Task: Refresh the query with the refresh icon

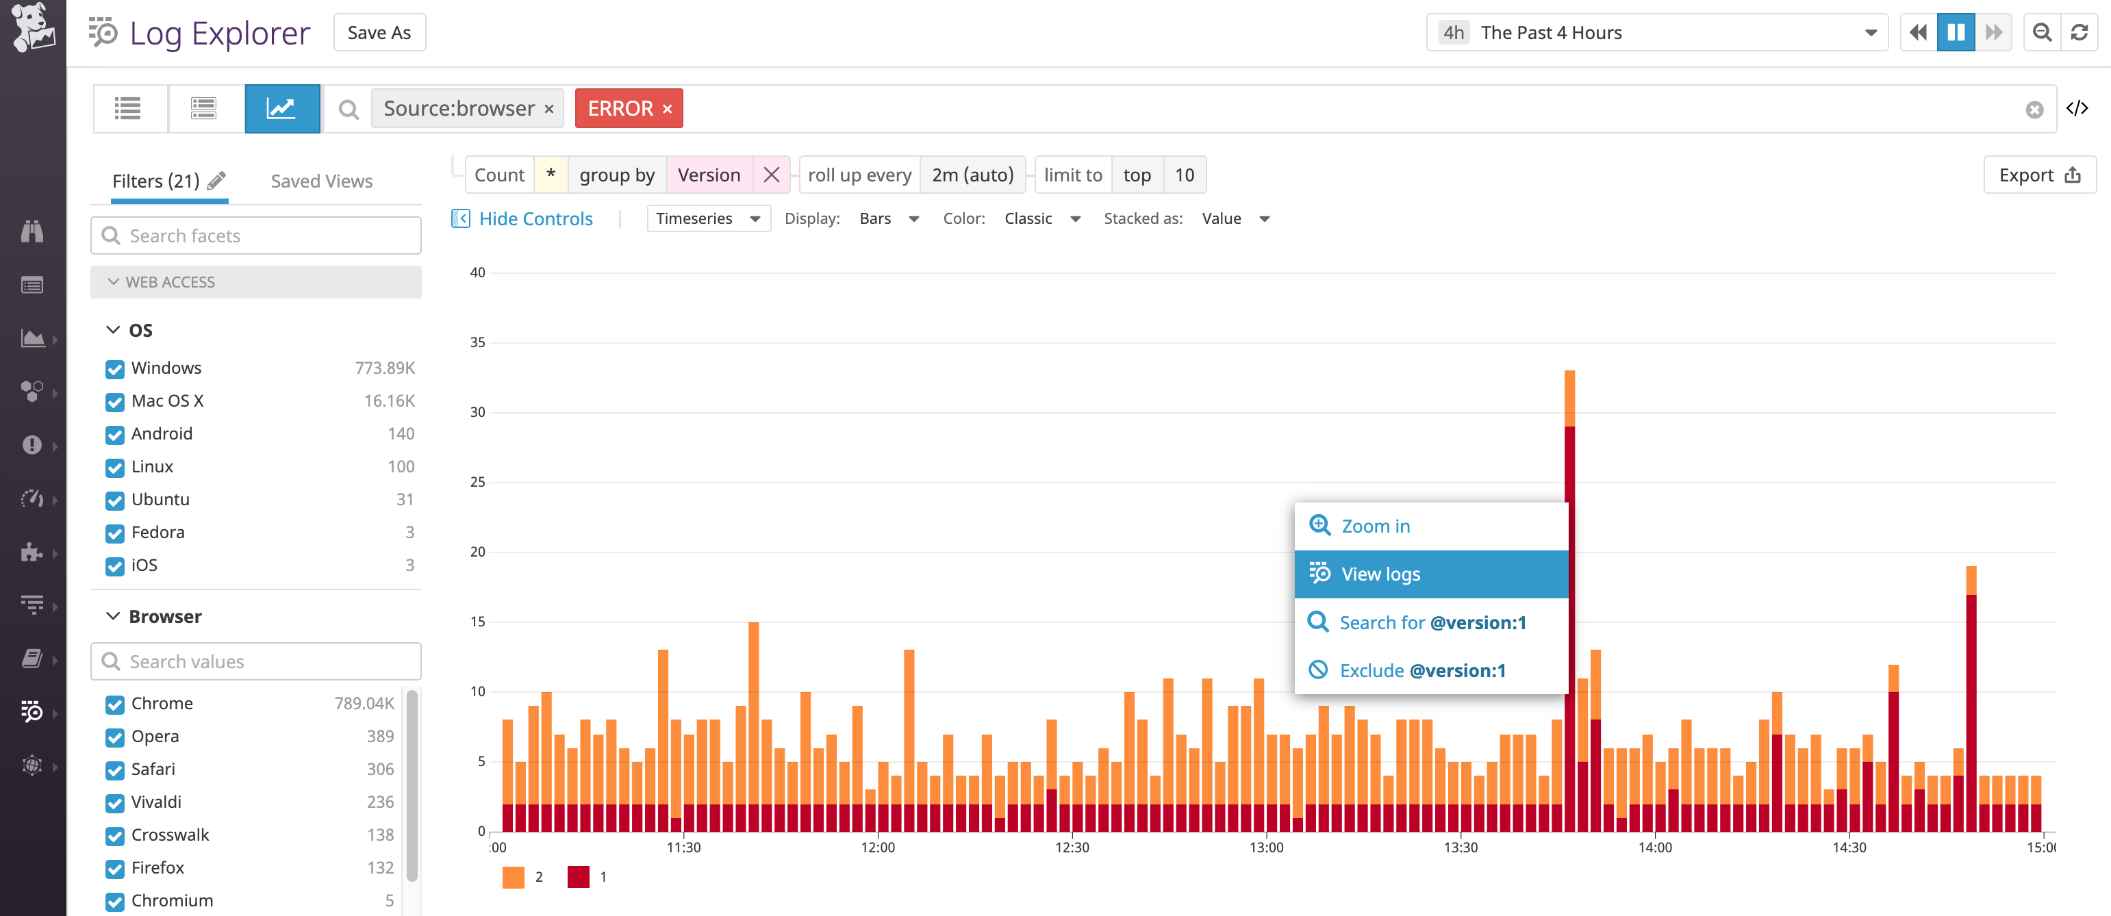Action: tap(2080, 32)
